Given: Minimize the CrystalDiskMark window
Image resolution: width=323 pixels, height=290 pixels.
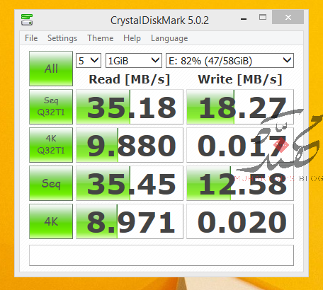Looking at the screenshot, I should click(x=244, y=18).
